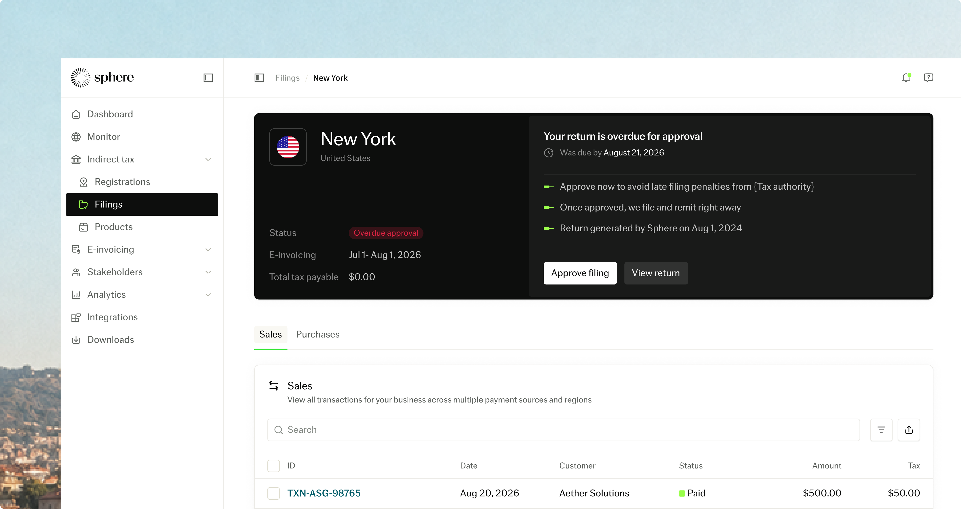Viewport: 961px width, 509px height.
Task: Click the Aether Solutions customer cell
Action: (x=594, y=493)
